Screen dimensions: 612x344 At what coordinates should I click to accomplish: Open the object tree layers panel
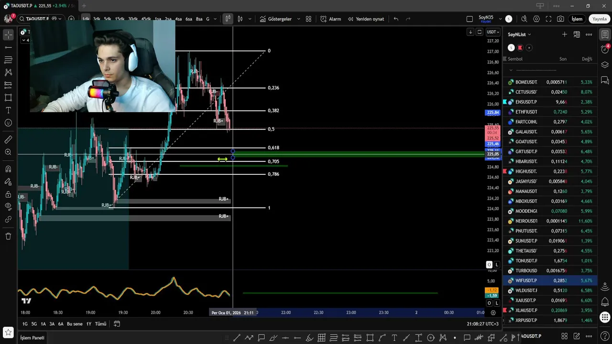(x=605, y=65)
